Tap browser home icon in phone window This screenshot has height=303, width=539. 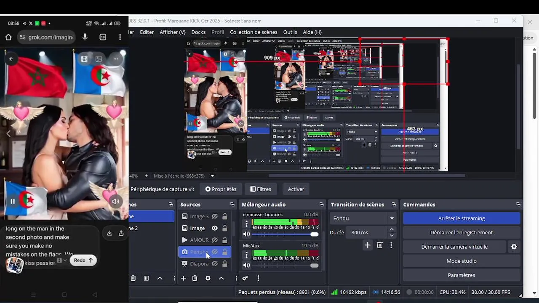click(8, 37)
